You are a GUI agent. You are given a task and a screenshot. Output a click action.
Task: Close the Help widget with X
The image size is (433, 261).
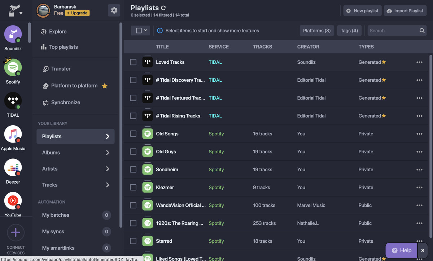point(423,250)
